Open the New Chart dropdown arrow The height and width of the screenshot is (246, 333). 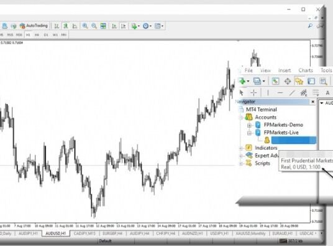(248, 81)
